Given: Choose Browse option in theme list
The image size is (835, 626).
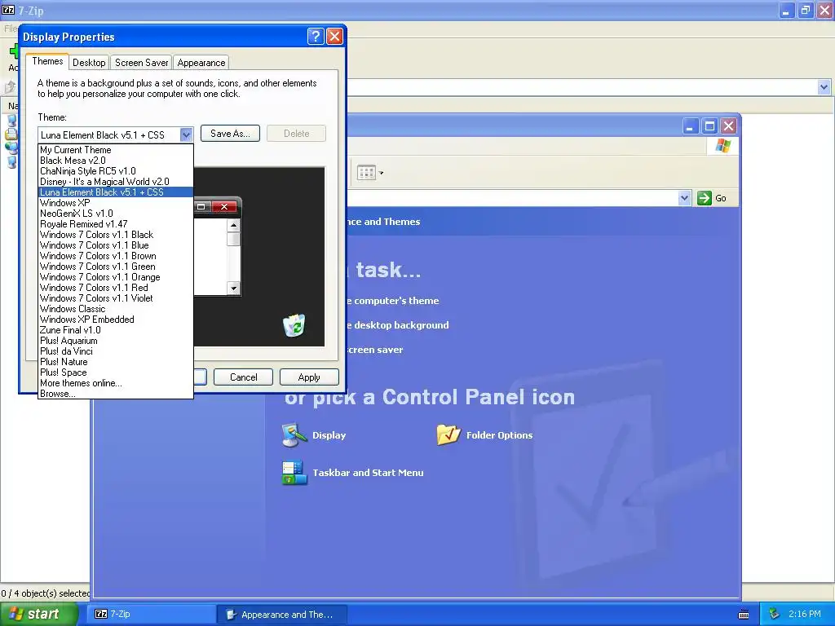Looking at the screenshot, I should tap(116, 394).
